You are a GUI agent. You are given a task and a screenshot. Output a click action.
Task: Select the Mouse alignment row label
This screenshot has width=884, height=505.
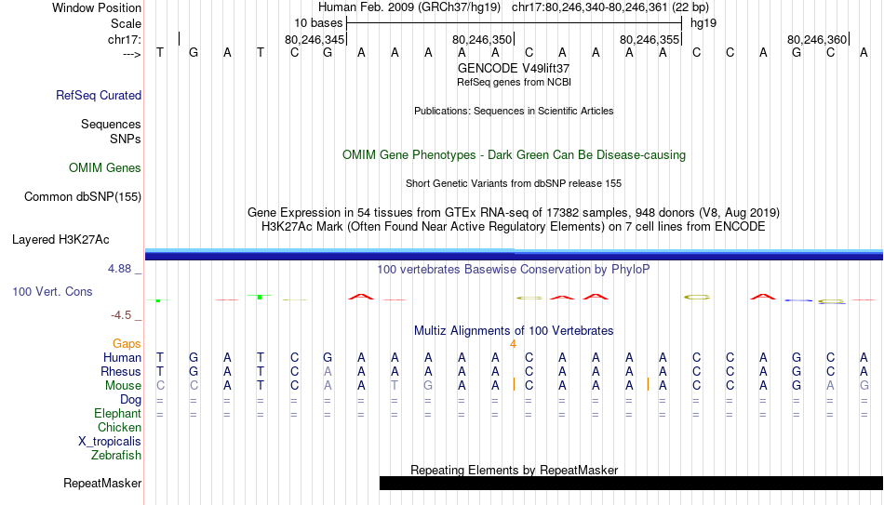[x=123, y=386]
